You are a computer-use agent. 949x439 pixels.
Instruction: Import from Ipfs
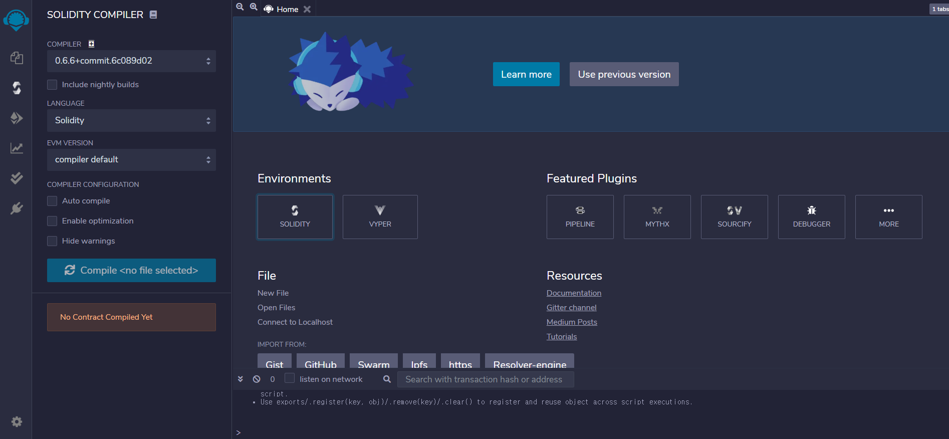tap(419, 362)
